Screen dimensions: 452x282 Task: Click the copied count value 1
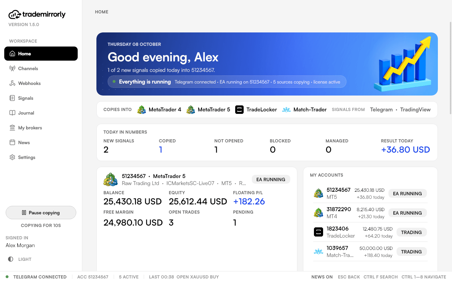[x=161, y=149]
